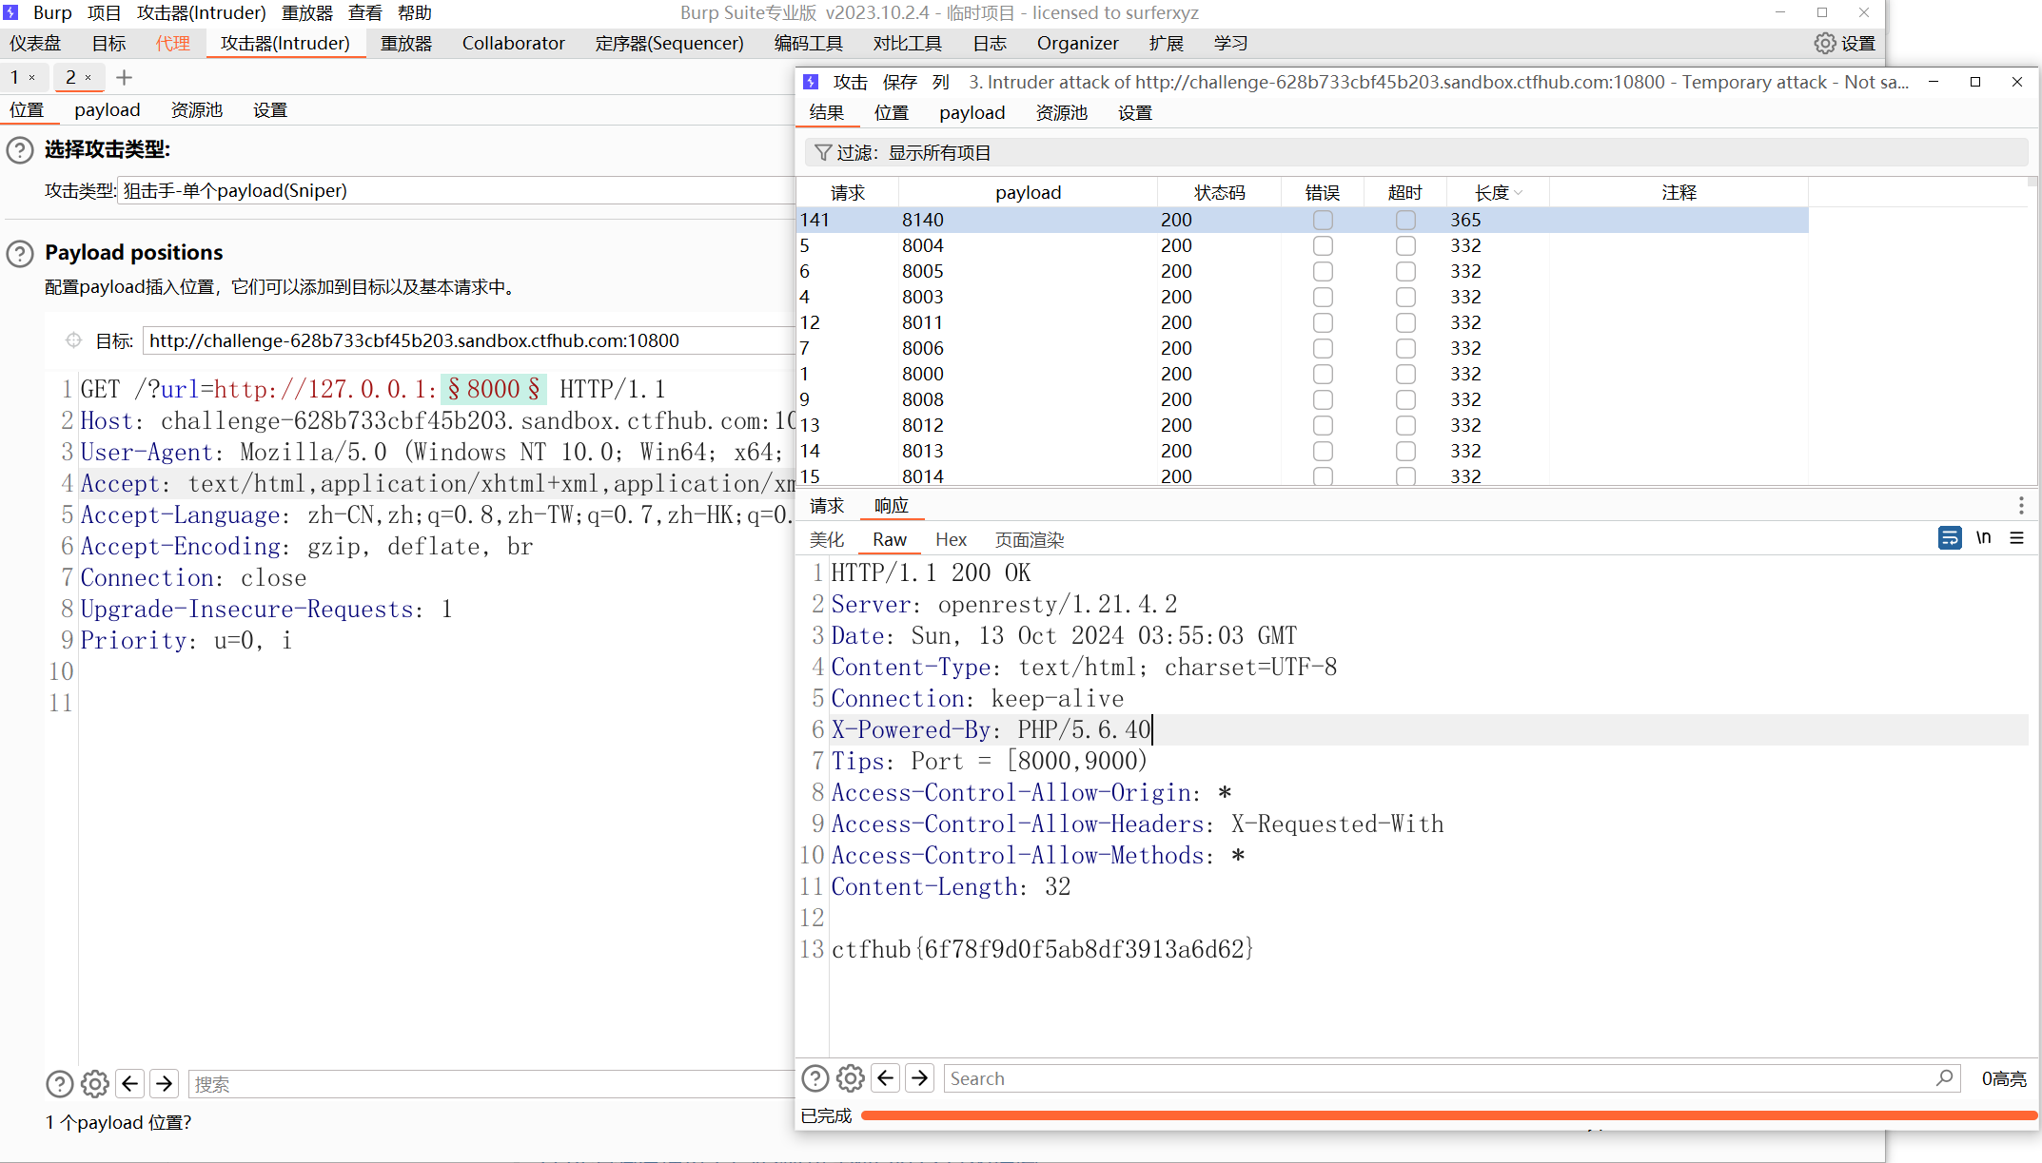Screen dimensions: 2042x1163
Task: Open 资源池 tab in attack window
Action: coord(1061,112)
